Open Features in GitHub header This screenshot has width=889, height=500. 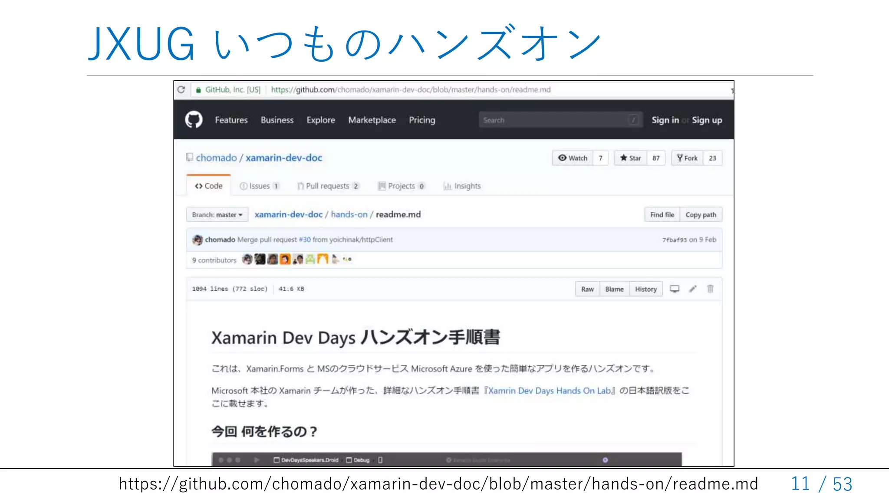[231, 120]
